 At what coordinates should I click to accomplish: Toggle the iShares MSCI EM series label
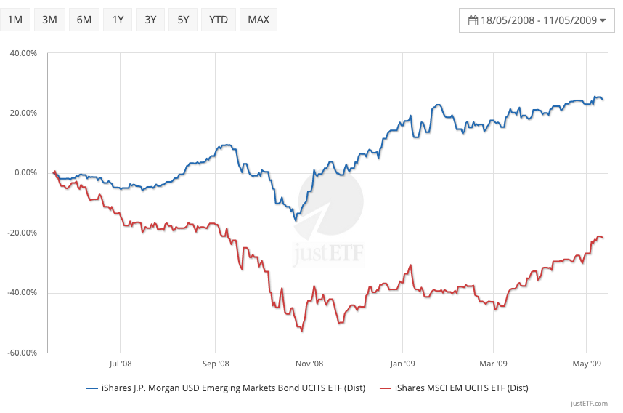point(460,388)
